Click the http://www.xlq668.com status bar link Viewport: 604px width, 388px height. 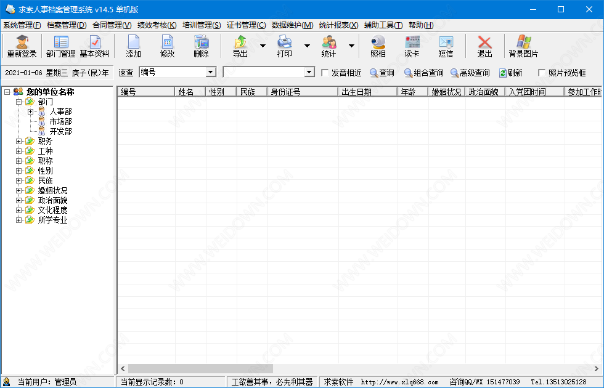399,382
